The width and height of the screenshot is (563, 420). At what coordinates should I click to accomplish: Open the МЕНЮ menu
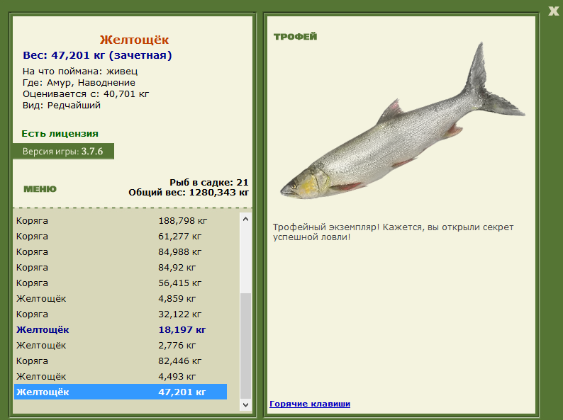tap(40, 189)
